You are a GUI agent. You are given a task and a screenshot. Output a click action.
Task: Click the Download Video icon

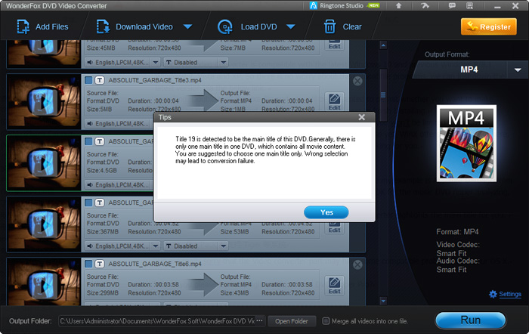[103, 26]
